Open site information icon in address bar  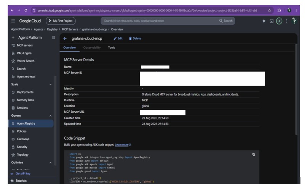(x=34, y=10)
